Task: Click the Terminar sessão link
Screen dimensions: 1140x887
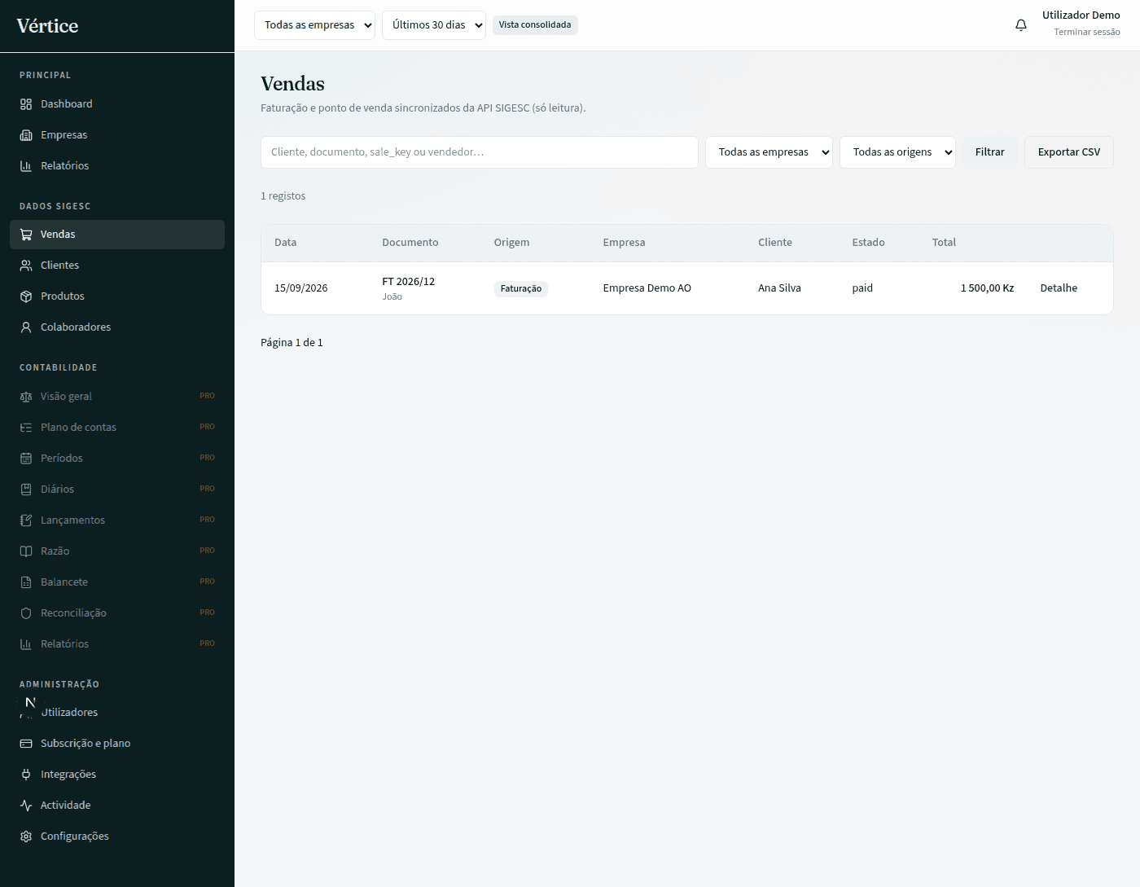Action: [x=1087, y=33]
